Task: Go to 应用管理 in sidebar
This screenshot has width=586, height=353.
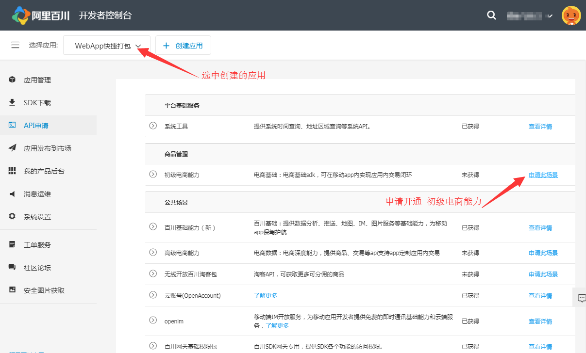Action: (x=37, y=80)
